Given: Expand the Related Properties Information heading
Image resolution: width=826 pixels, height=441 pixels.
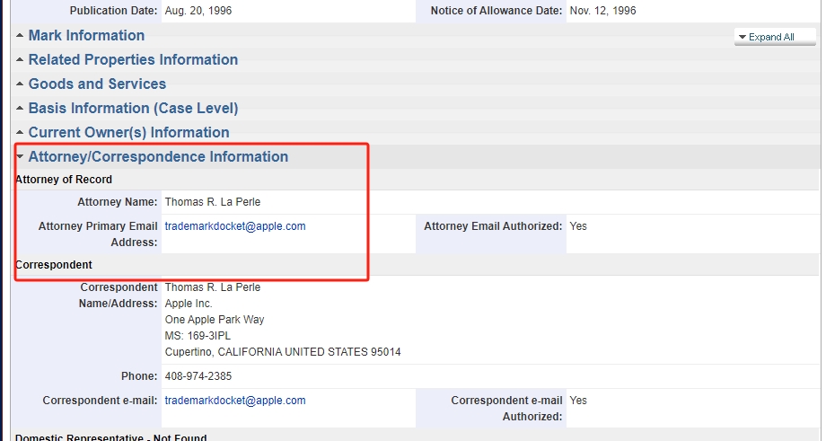Looking at the screenshot, I should [133, 60].
